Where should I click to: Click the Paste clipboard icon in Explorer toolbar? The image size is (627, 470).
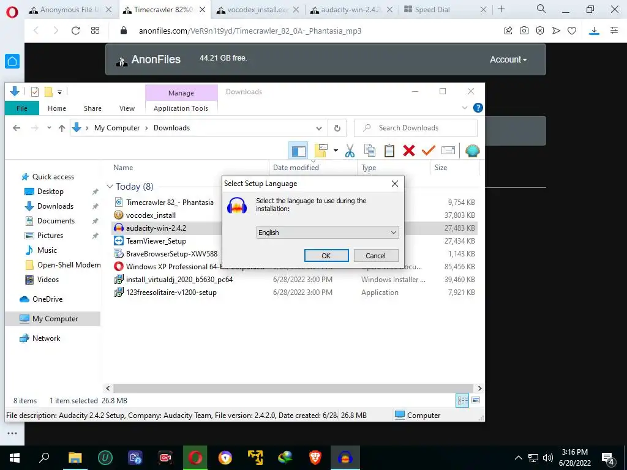tap(389, 151)
